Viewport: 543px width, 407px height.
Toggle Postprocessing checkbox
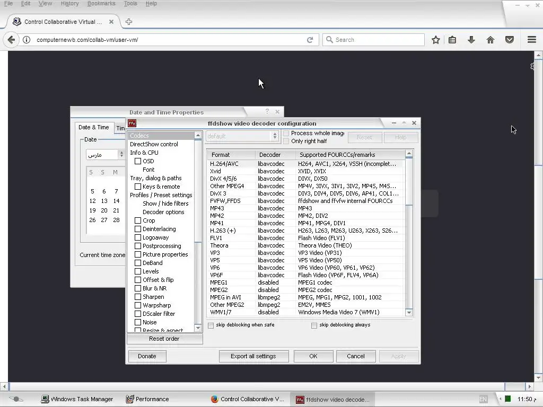[x=138, y=246]
